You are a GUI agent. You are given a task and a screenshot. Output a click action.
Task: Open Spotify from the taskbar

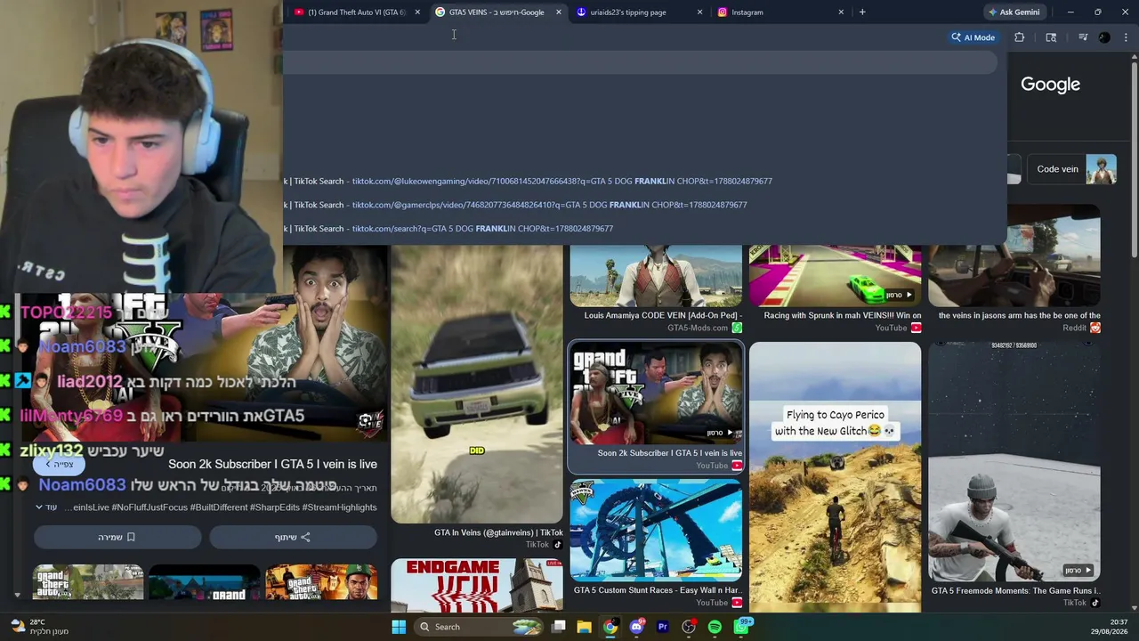715,627
